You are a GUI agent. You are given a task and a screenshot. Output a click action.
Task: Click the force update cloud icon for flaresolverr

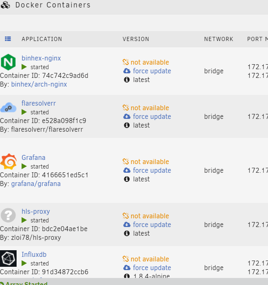click(127, 116)
